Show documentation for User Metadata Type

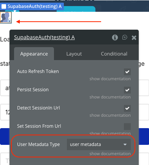(x=110, y=154)
